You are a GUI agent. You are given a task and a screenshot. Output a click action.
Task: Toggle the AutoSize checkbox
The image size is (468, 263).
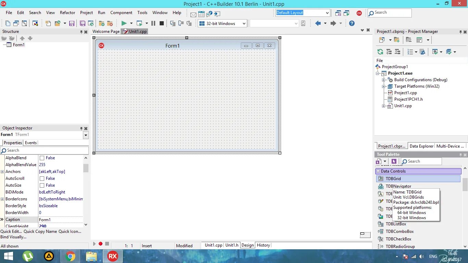[x=42, y=185]
